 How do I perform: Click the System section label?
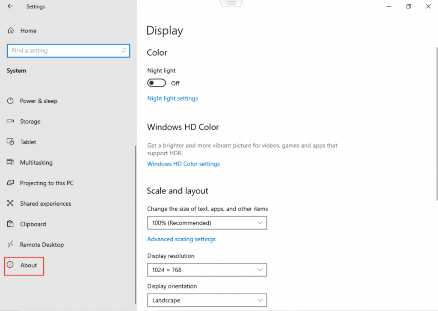click(x=17, y=71)
